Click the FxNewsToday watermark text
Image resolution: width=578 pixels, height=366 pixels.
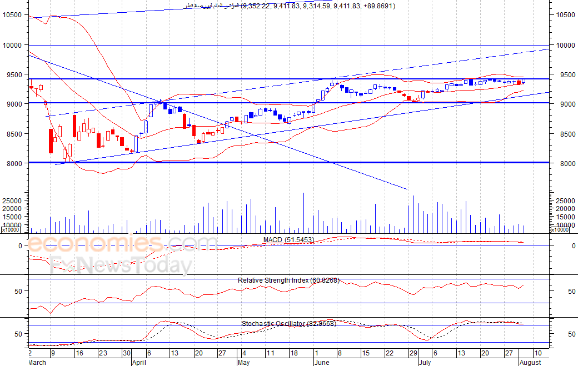click(x=121, y=265)
